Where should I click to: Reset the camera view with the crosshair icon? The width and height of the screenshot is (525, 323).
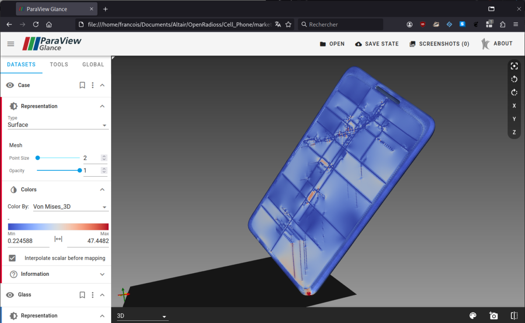(514, 66)
